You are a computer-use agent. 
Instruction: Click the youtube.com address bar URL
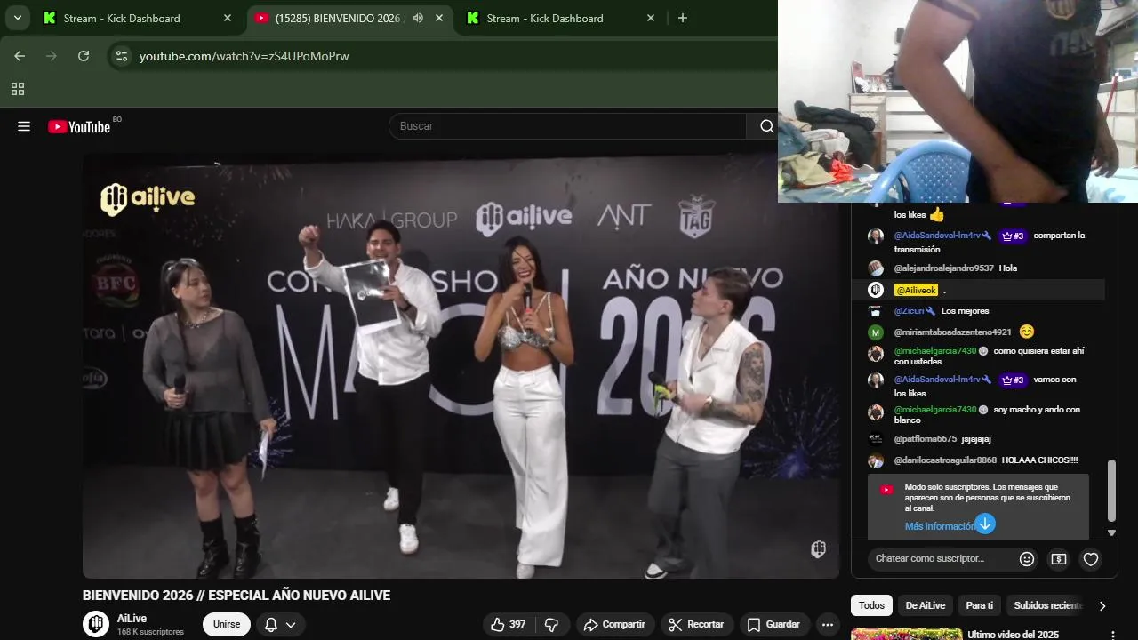[244, 56]
